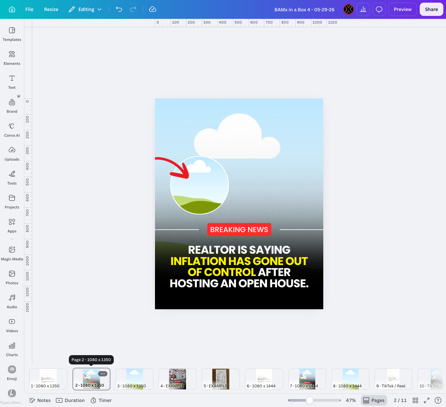Image resolution: width=446 pixels, height=407 pixels.
Task: Open the Charts panel
Action: (x=12, y=349)
